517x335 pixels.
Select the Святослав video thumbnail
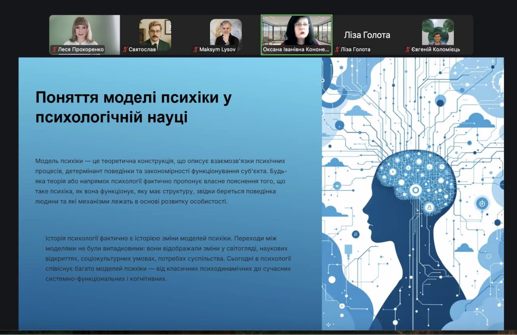point(155,32)
